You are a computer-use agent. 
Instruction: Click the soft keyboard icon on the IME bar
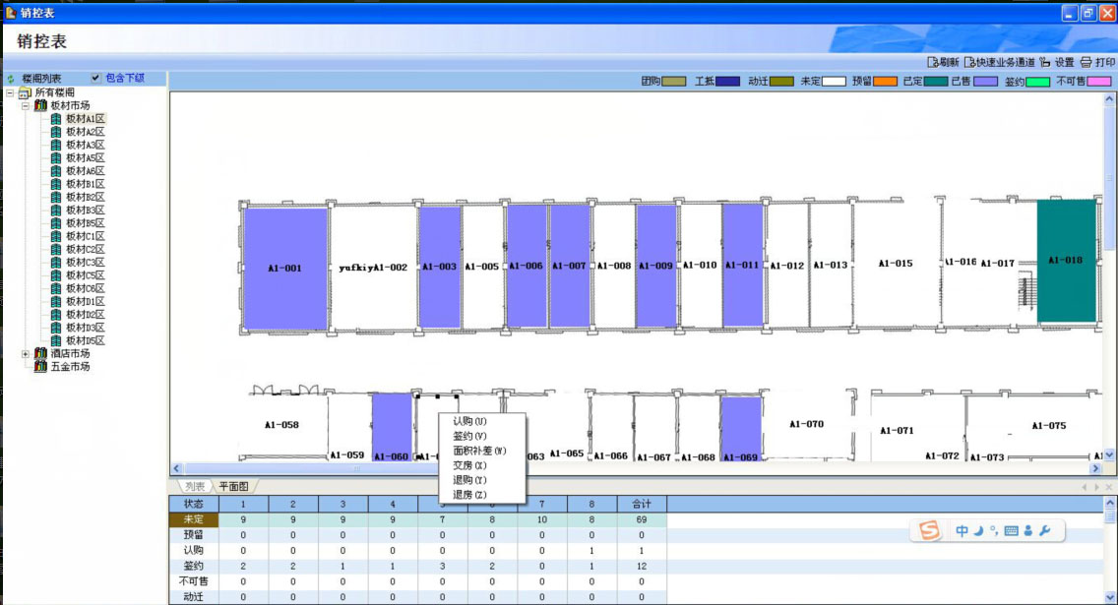pyautogui.click(x=1011, y=531)
